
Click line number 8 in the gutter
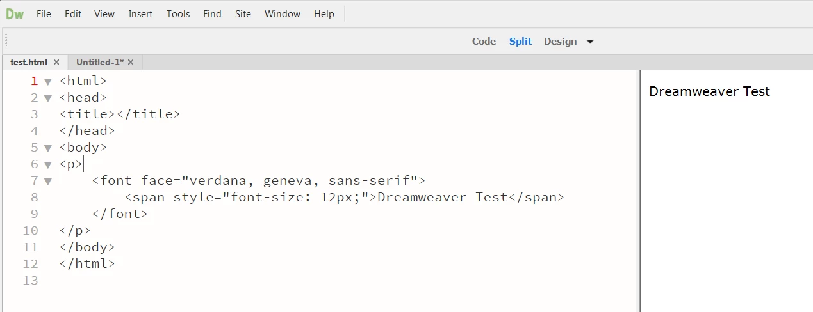coord(35,198)
